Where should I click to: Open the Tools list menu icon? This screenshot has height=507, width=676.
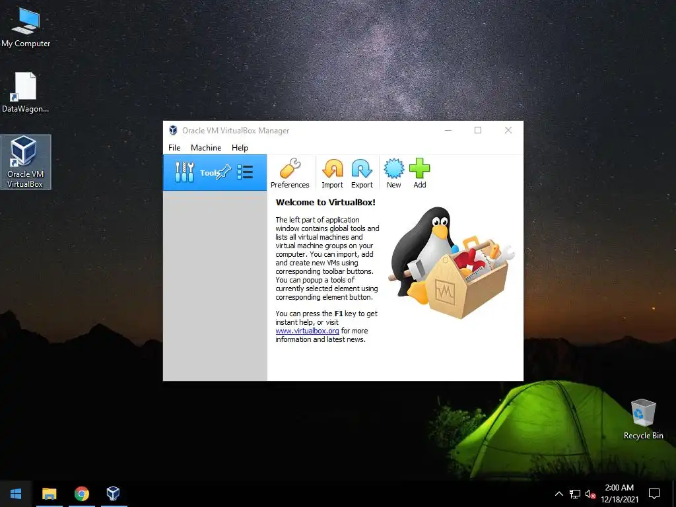pos(245,172)
